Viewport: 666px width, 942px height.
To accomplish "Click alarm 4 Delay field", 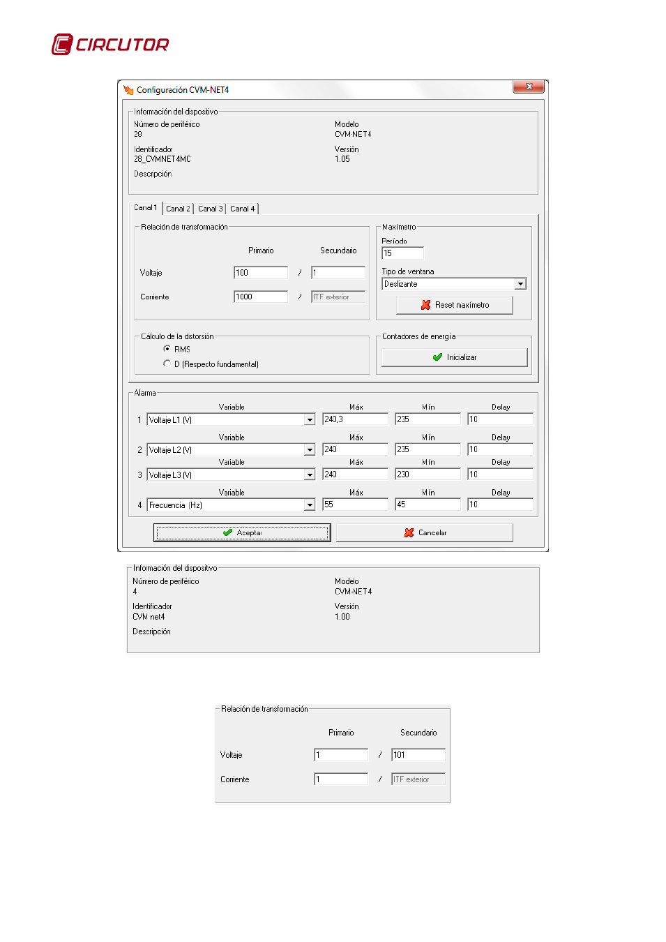I will [x=500, y=504].
